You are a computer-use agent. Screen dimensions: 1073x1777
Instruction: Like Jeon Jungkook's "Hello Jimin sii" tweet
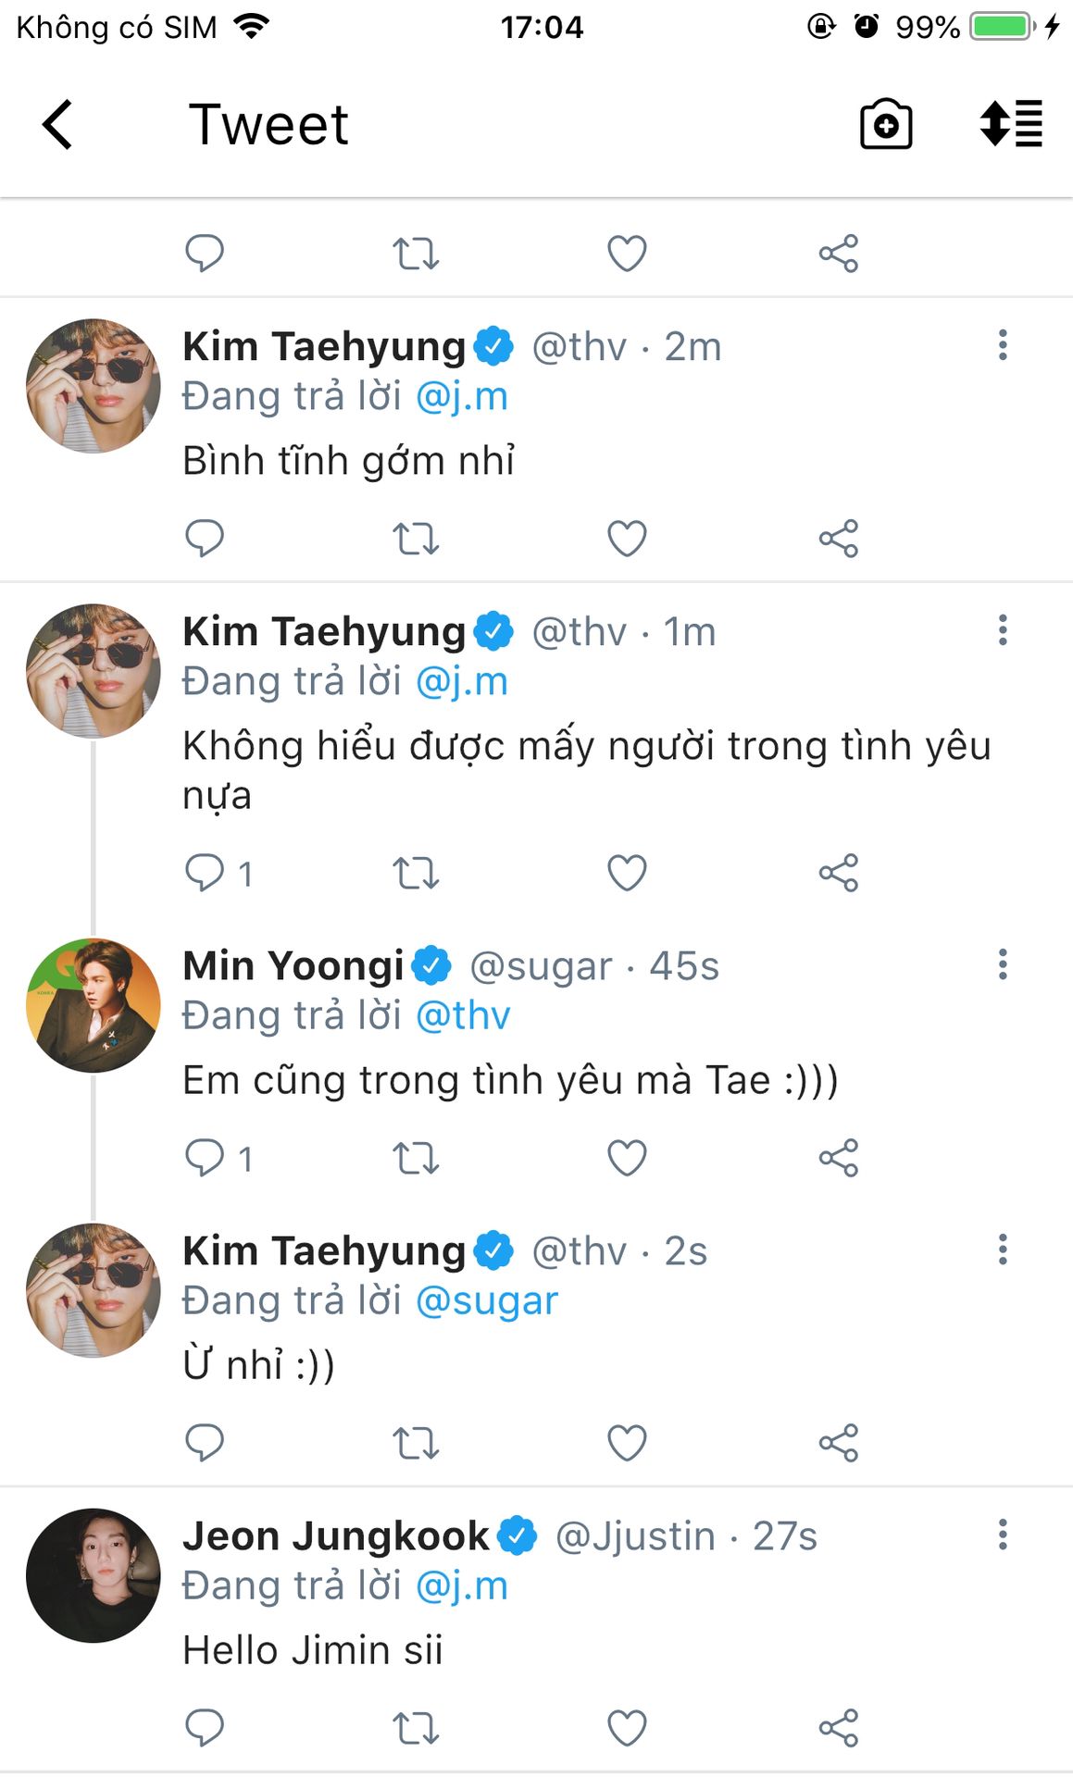coord(627,1728)
